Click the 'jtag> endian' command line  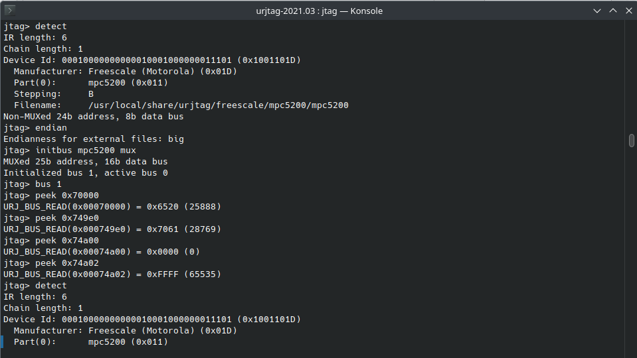(x=35, y=128)
